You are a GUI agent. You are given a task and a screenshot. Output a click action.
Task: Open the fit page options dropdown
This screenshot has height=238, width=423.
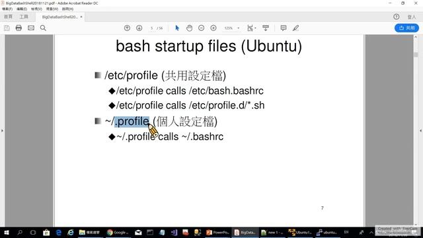251,28
